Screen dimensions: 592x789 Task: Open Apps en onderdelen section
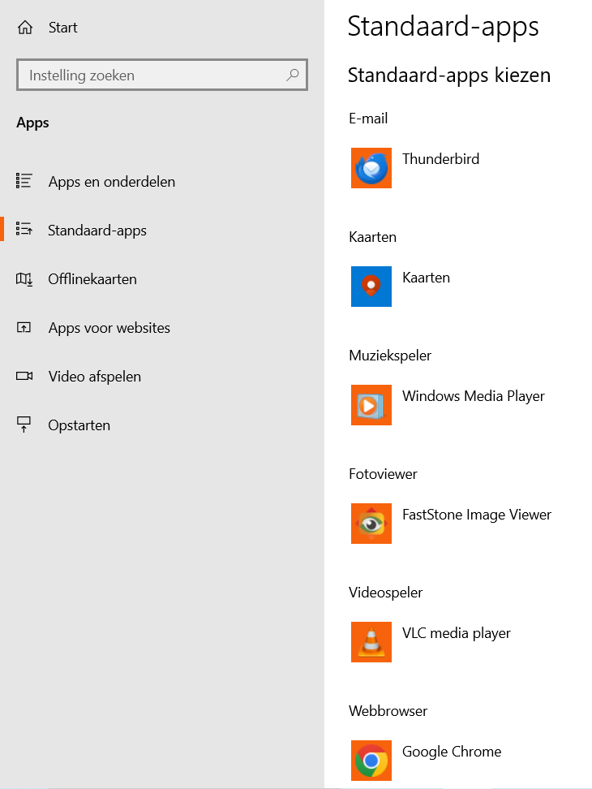(x=111, y=182)
